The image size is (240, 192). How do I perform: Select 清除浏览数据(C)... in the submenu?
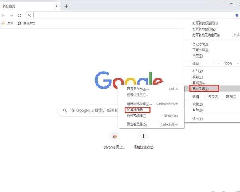152,104
